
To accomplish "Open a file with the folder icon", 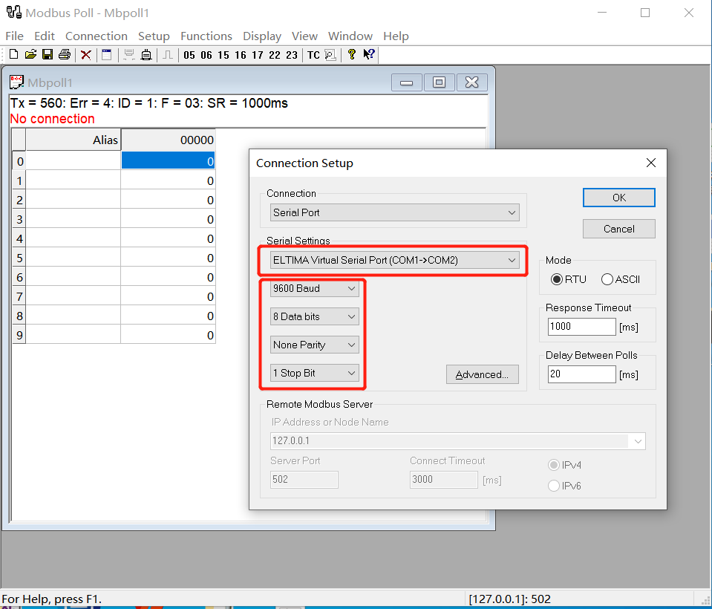I will coord(30,54).
